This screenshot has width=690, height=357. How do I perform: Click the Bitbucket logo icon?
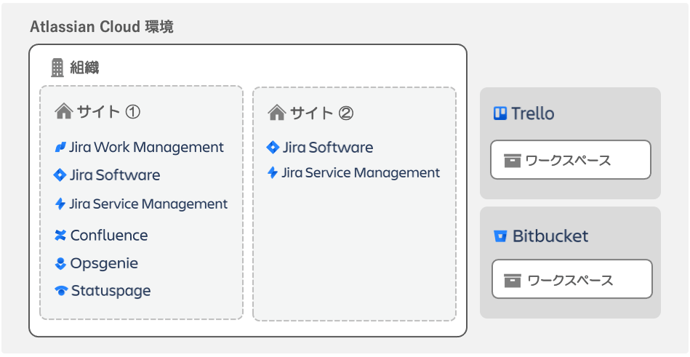pos(501,236)
